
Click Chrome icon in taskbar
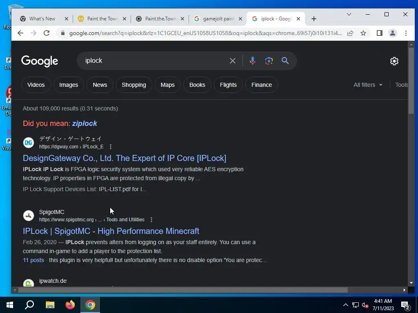[90, 305]
